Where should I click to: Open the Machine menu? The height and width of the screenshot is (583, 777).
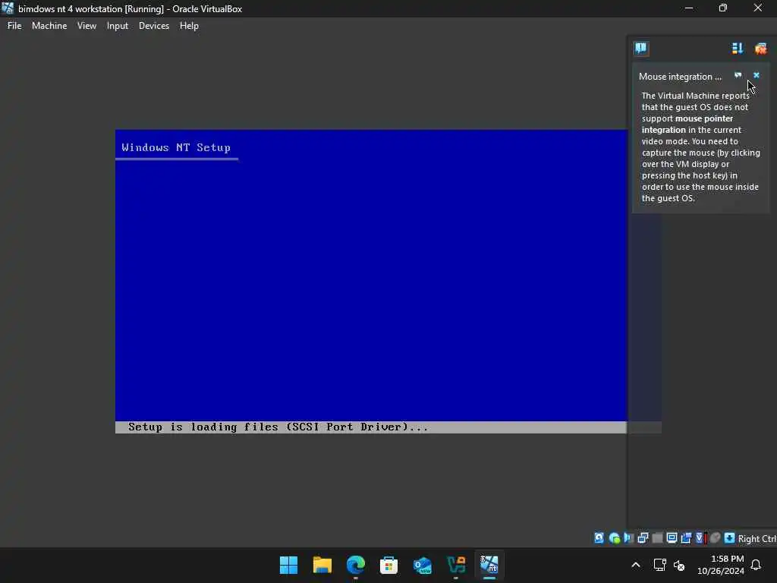click(x=49, y=26)
